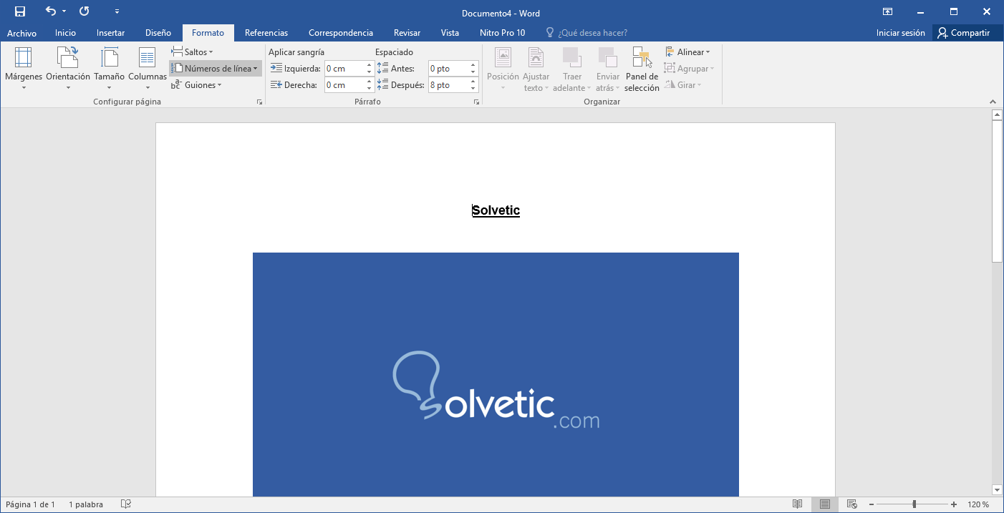Switch to the Referencias tab
Viewport: 1004px width, 513px height.
click(x=266, y=33)
